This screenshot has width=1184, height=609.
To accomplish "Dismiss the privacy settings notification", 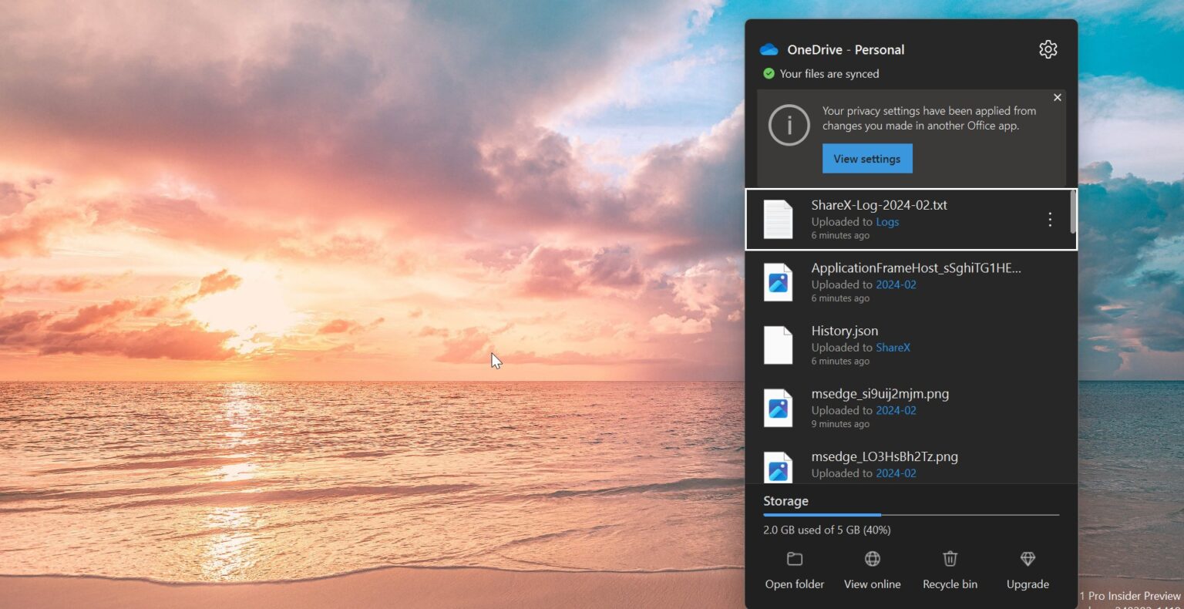I will [1058, 97].
